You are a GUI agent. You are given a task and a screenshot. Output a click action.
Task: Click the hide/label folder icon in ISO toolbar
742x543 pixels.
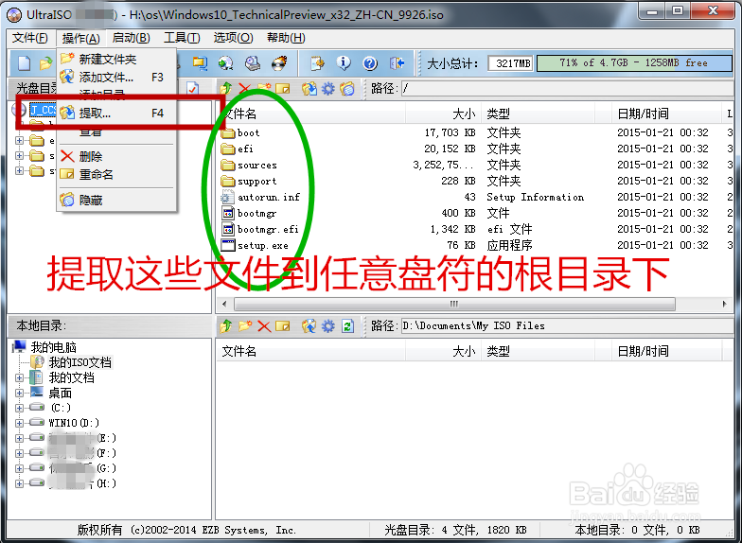(x=346, y=88)
